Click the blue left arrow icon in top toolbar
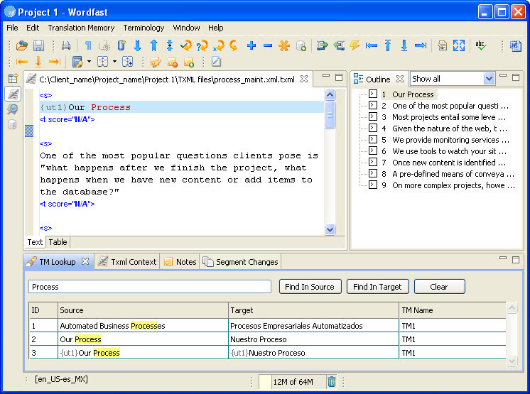 click(371, 45)
